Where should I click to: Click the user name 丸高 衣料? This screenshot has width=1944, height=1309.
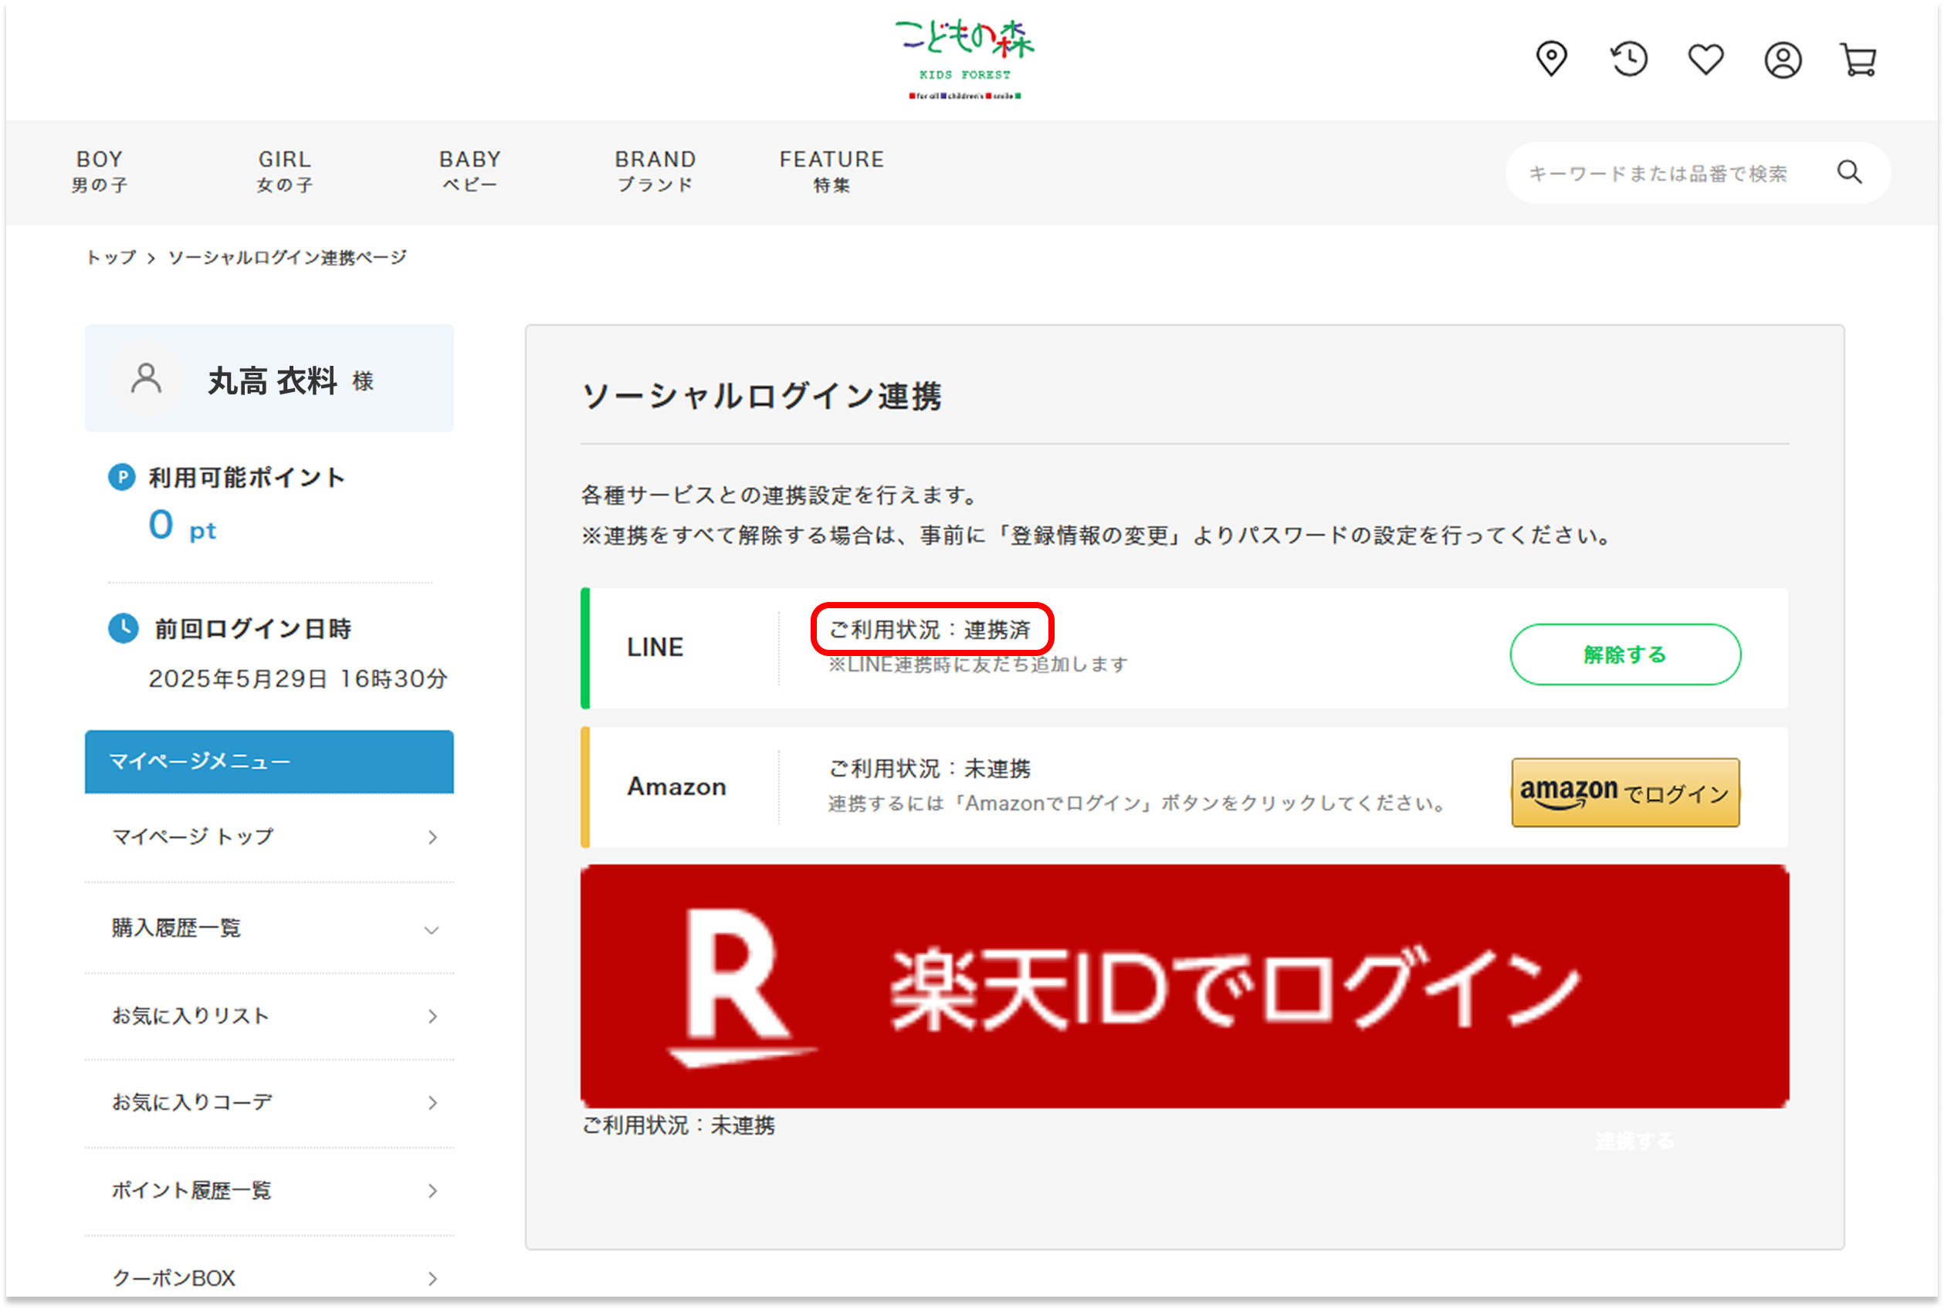273,381
